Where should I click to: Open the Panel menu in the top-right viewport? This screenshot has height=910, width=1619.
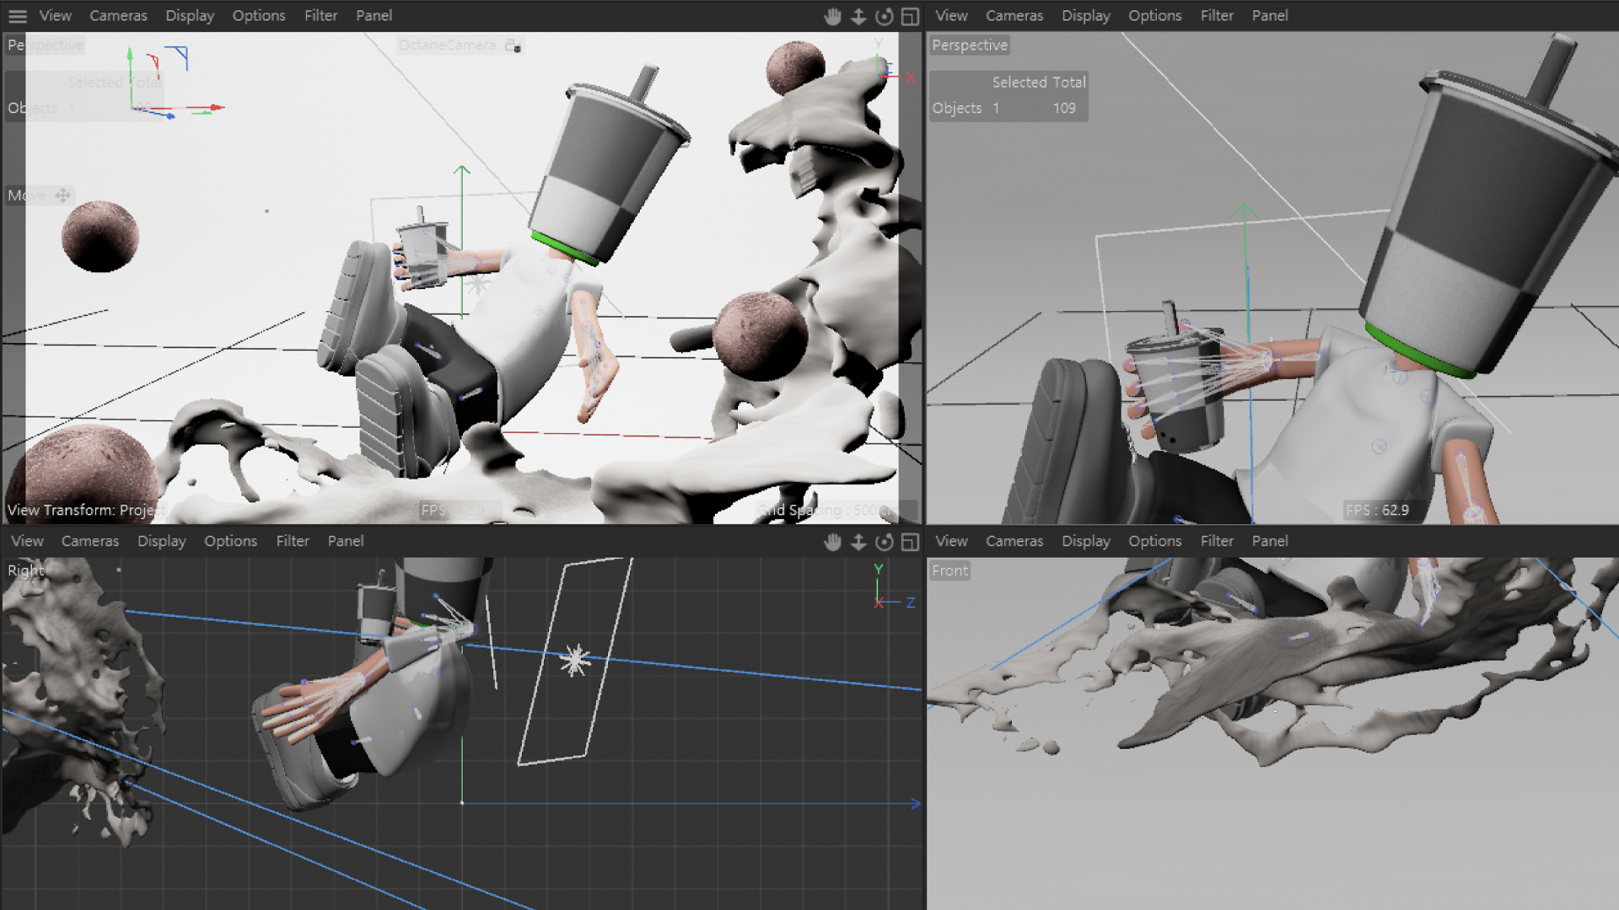coord(1269,16)
